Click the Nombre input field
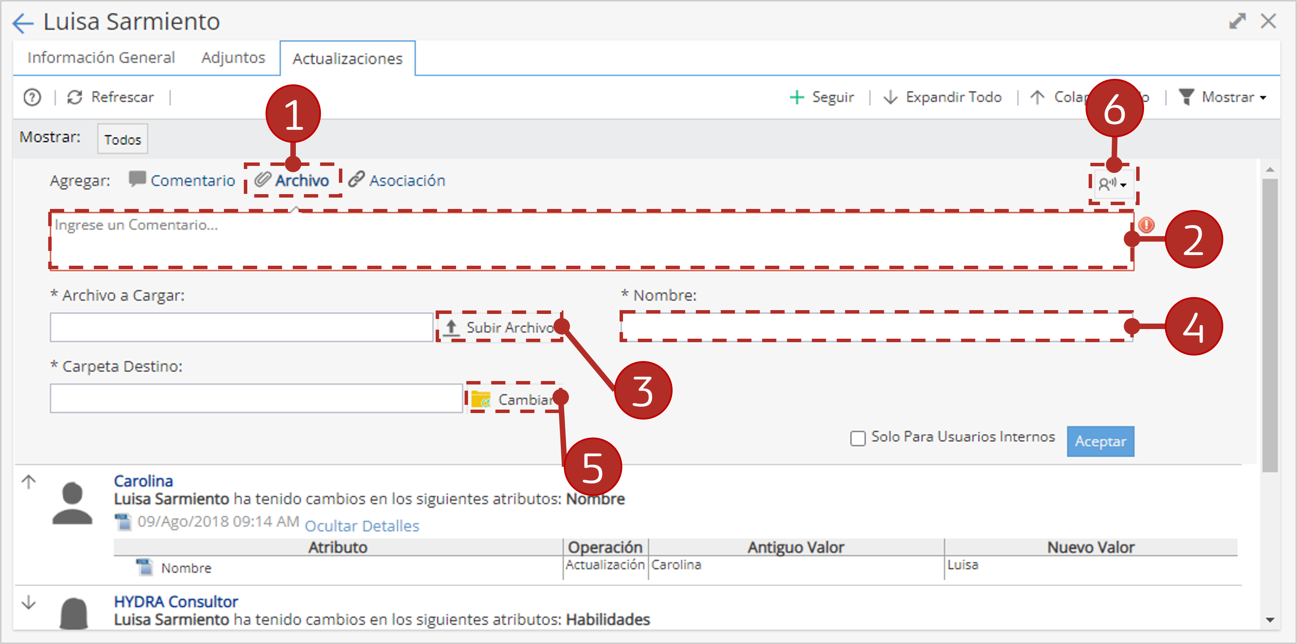Screen dimensions: 1297x644 pos(876,327)
